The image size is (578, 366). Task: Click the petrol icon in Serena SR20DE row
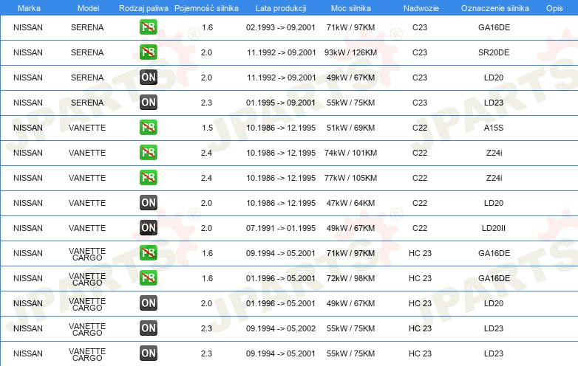click(x=148, y=52)
